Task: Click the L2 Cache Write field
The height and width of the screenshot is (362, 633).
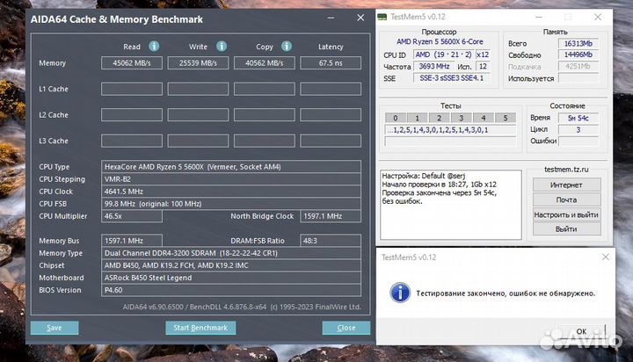Action: 198,114
